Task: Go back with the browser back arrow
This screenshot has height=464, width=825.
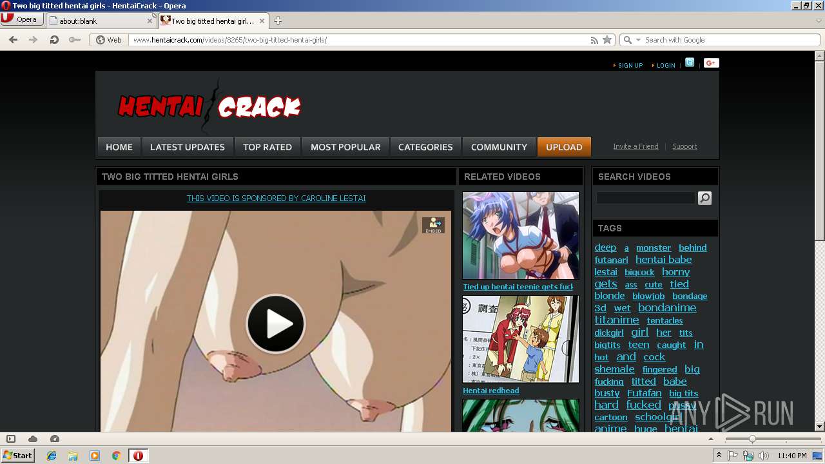Action: click(13, 40)
